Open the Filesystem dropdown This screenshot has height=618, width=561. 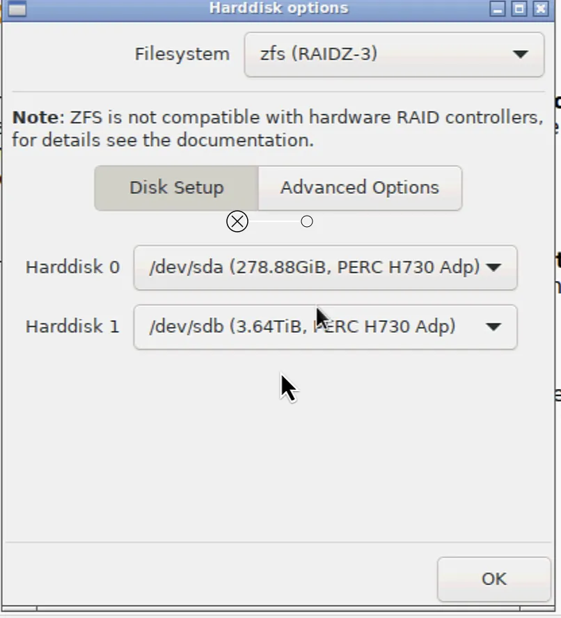click(x=393, y=54)
